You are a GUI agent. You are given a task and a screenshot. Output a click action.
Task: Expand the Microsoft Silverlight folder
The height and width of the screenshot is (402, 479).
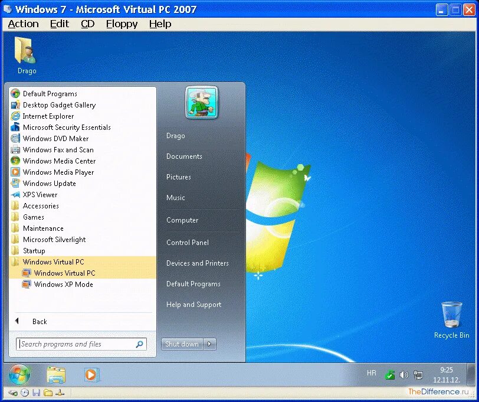83,239
